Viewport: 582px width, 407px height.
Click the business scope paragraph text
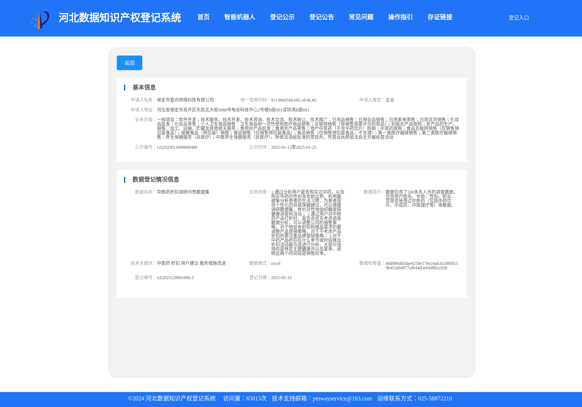click(308, 128)
